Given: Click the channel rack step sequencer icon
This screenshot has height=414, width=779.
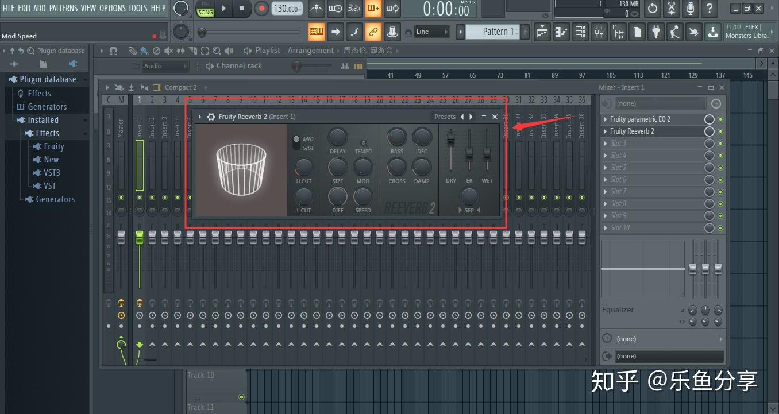Looking at the screenshot, I should (x=358, y=66).
